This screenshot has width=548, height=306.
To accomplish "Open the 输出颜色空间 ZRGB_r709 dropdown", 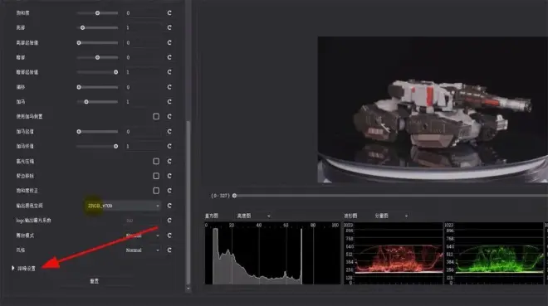I will (x=123, y=206).
